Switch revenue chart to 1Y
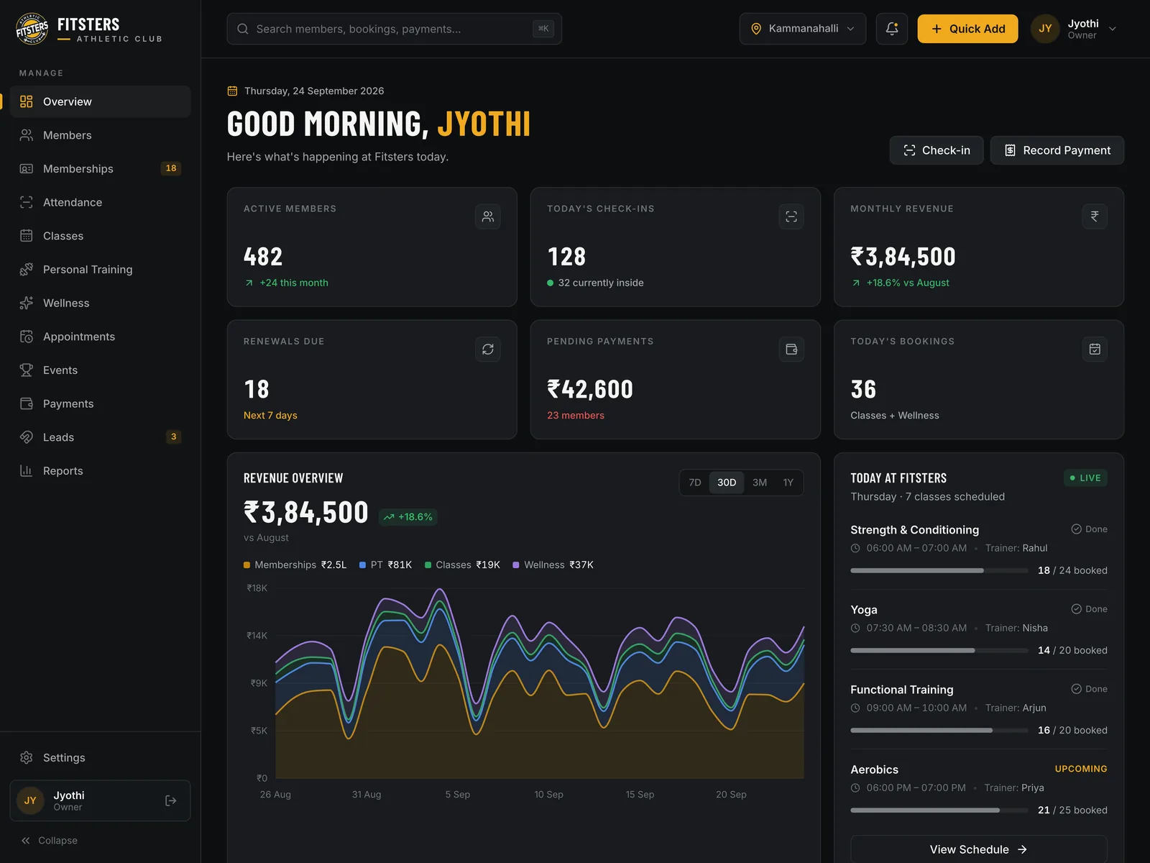The height and width of the screenshot is (863, 1150). click(788, 483)
